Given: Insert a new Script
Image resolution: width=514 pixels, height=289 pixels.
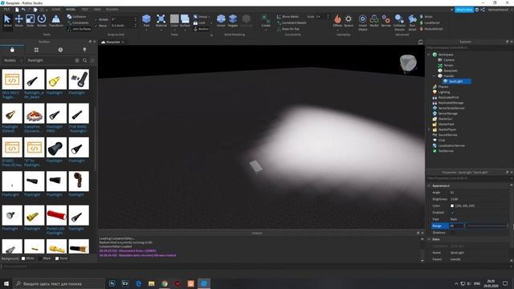Looking at the screenshot, I should [426, 16].
